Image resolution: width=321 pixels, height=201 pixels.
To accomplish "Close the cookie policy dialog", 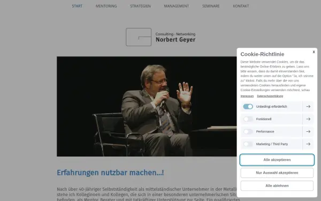I will (x=314, y=52).
